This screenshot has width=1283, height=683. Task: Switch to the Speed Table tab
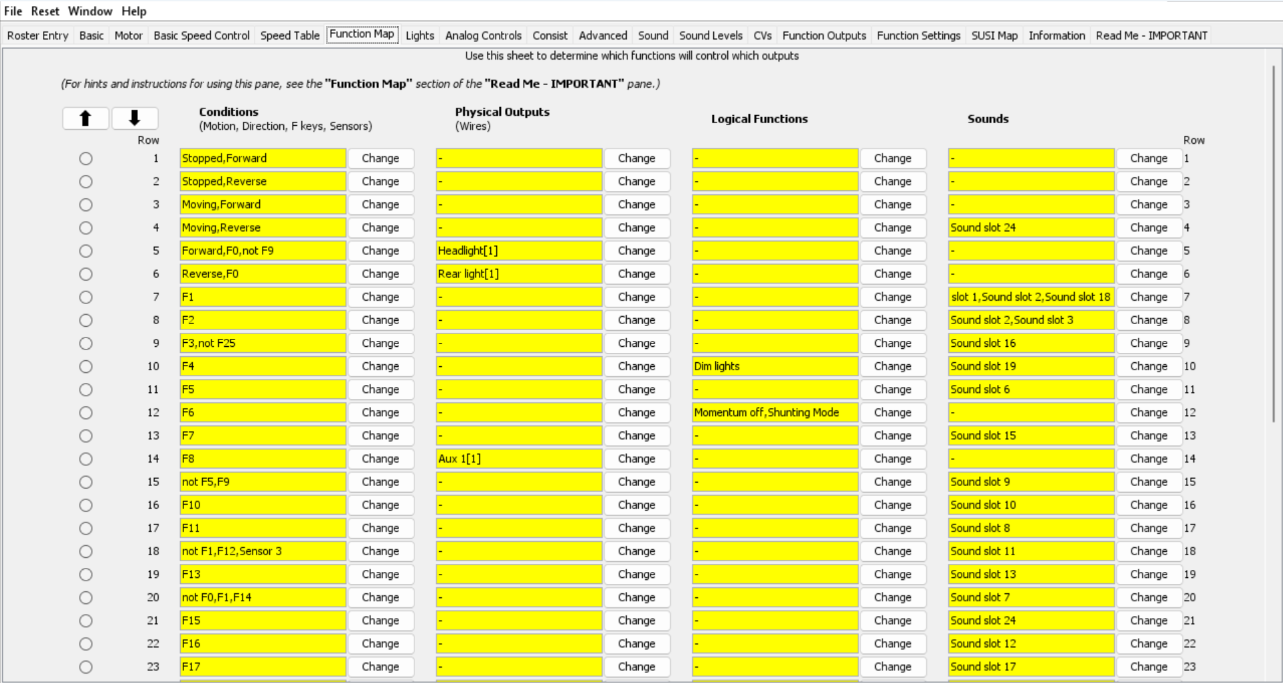289,35
